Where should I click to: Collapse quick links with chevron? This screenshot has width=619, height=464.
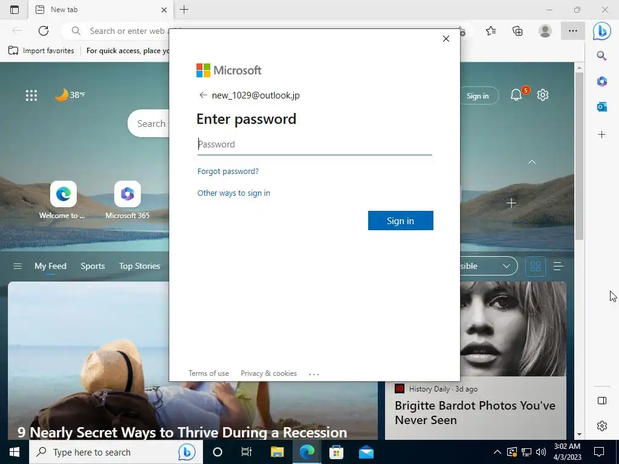[x=532, y=162]
